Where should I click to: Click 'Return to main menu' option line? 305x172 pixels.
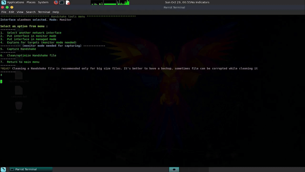tap(20, 62)
